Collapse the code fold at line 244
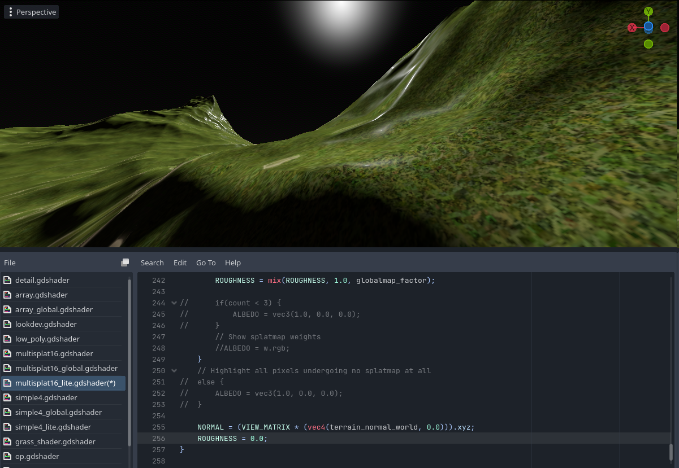679x468 pixels. (174, 303)
